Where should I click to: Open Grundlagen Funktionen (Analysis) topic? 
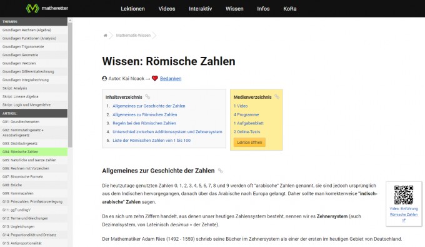tap(34, 39)
